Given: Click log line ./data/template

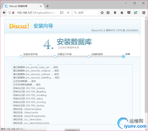Looking at the screenshot, I should (x=28, y=109).
